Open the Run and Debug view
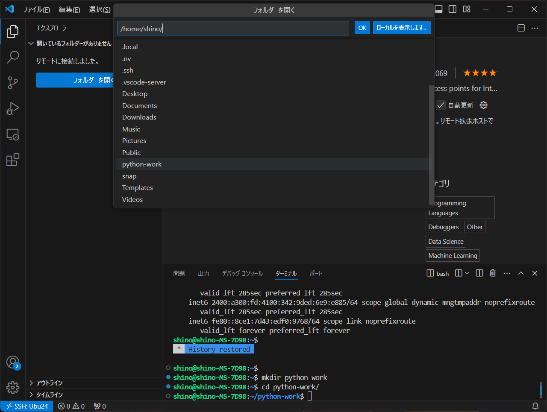This screenshot has width=547, height=412. [x=13, y=108]
